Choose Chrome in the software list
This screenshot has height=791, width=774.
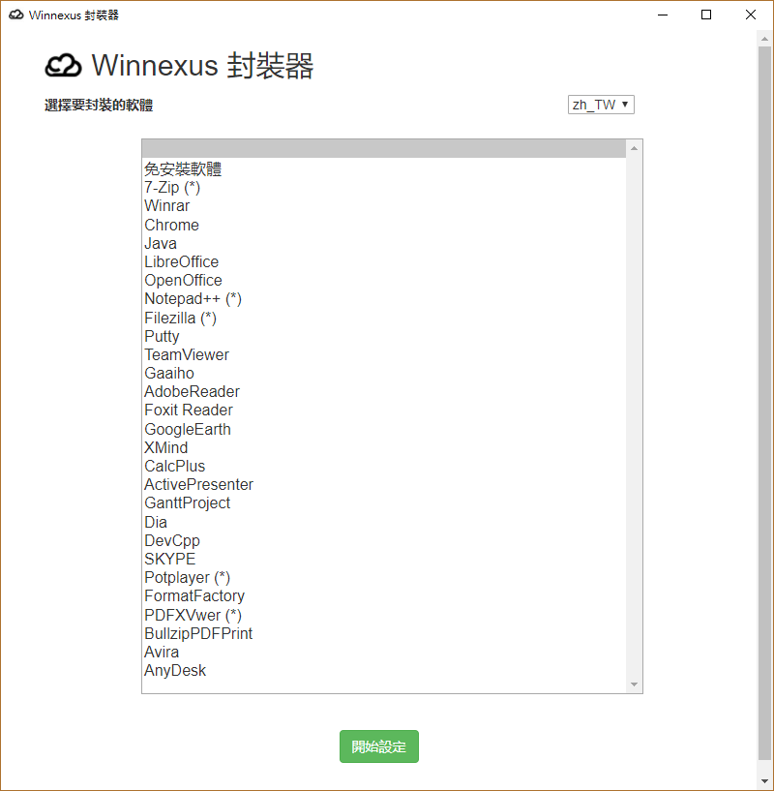(x=384, y=225)
